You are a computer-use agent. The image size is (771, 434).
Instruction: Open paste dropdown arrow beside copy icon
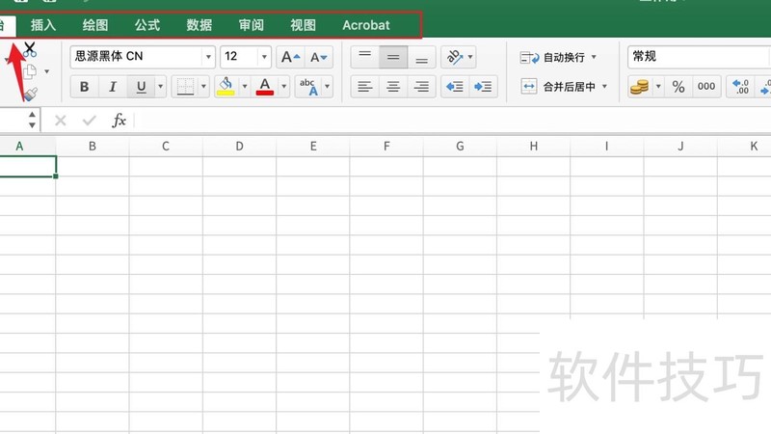[46, 71]
